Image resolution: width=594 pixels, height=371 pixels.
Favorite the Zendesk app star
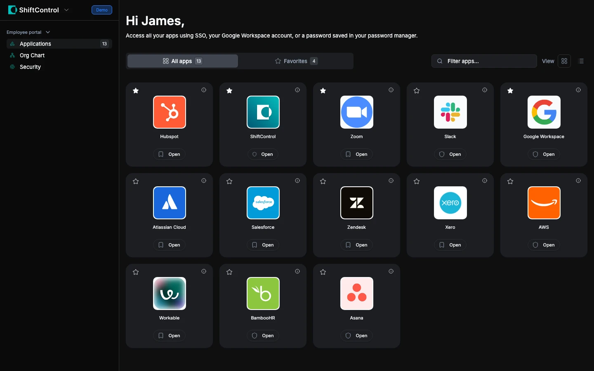click(323, 181)
